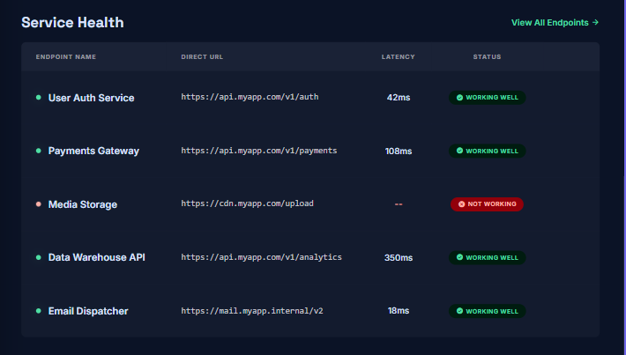This screenshot has height=355, width=626.
Task: Click red status dot beside Media Storage
Action: click(38, 203)
